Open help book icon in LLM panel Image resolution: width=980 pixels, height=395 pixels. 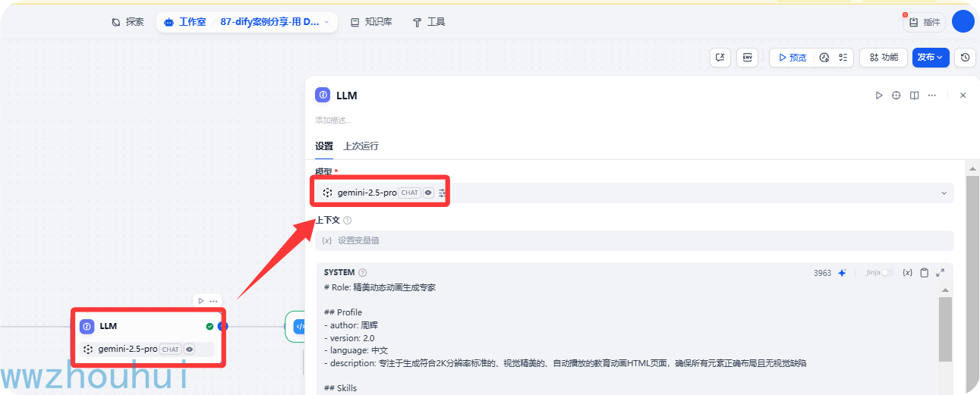(x=915, y=96)
